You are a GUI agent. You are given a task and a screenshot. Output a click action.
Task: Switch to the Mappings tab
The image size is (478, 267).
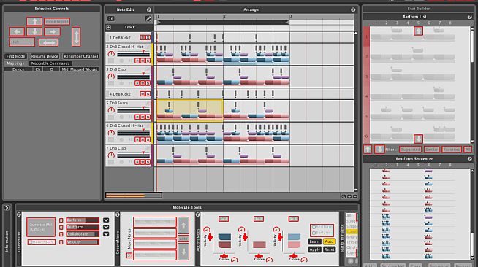15,63
